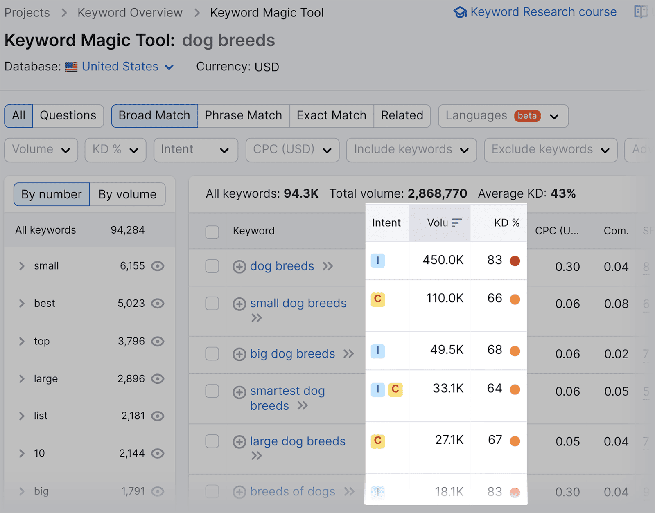The image size is (655, 513).
Task: Open the keyword dog breeds link
Action: pyautogui.click(x=282, y=266)
